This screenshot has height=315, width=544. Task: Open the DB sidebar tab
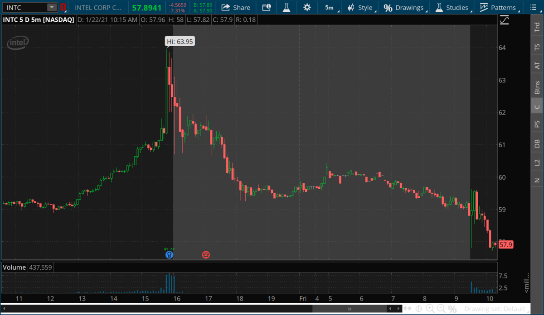(x=537, y=143)
